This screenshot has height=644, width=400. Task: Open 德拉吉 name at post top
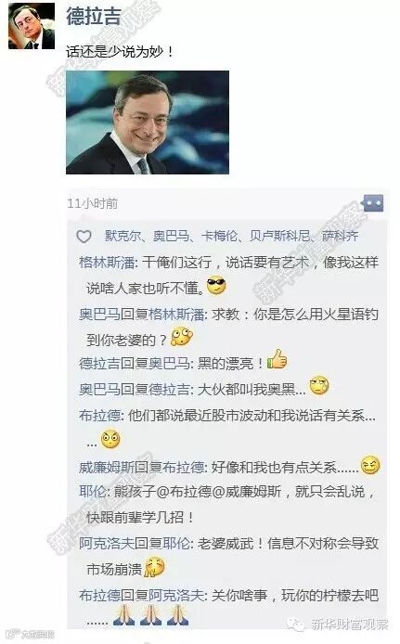(x=94, y=17)
